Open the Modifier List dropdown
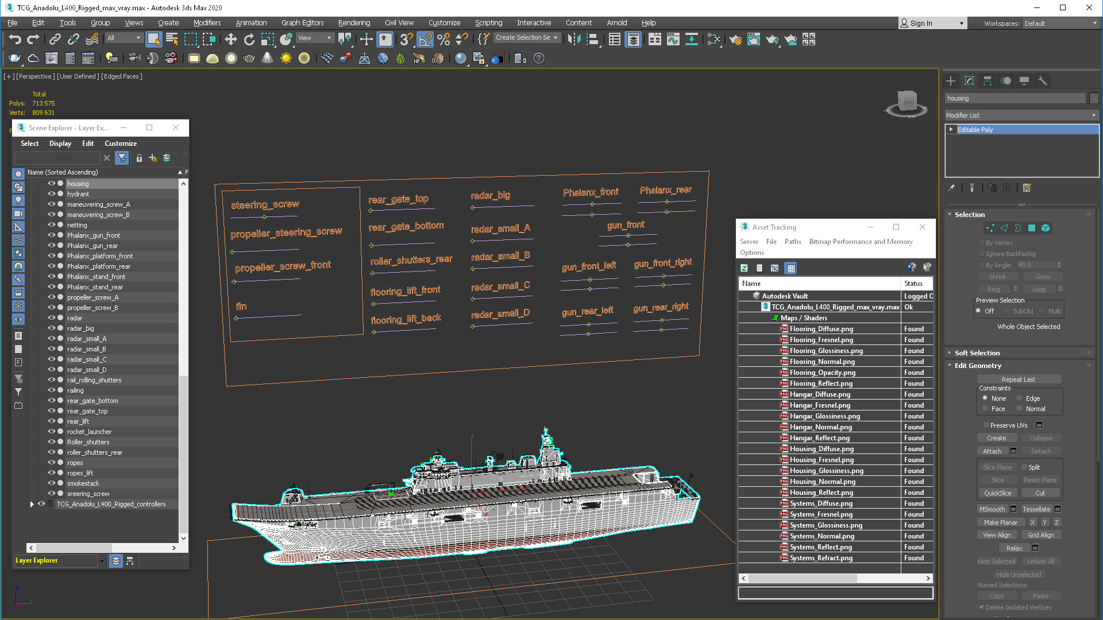The height and width of the screenshot is (620, 1103). point(1021,115)
